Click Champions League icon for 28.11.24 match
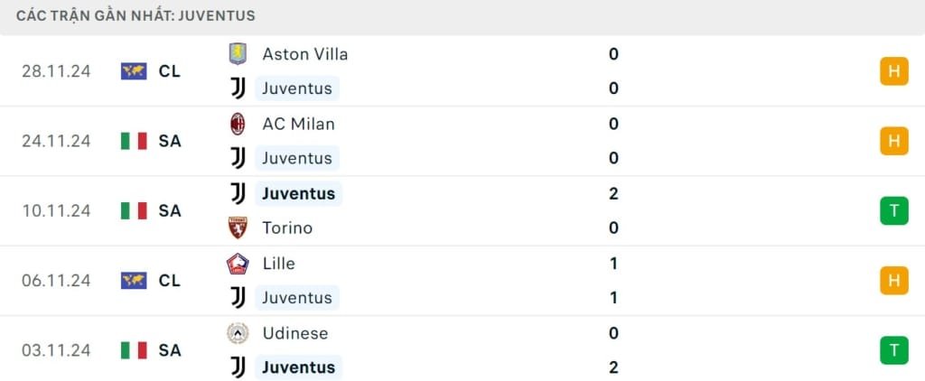Viewport: 925px width, 381px height. point(134,71)
